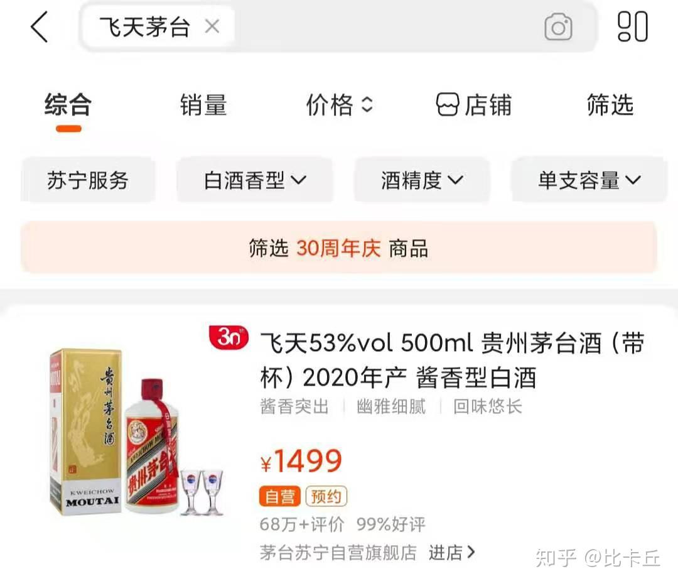This screenshot has height=586, width=678.
Task: Select the 综合 sort tab
Action: [68, 105]
